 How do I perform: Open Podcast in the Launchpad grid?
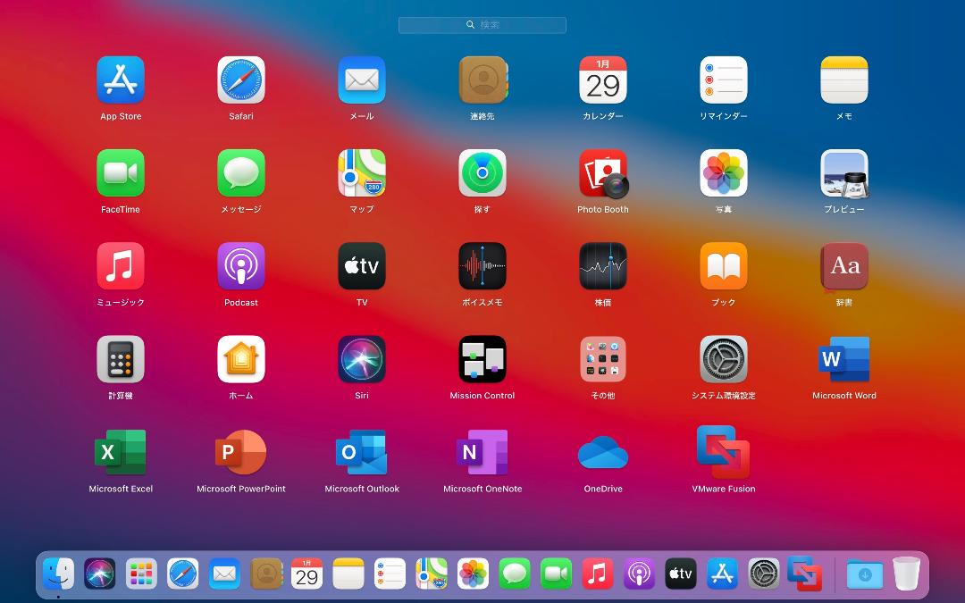click(x=241, y=266)
